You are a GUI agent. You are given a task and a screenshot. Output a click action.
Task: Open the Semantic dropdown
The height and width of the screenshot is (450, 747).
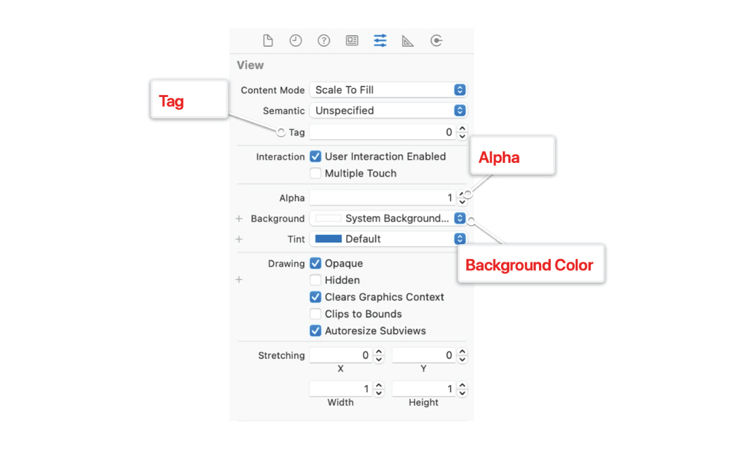[459, 110]
